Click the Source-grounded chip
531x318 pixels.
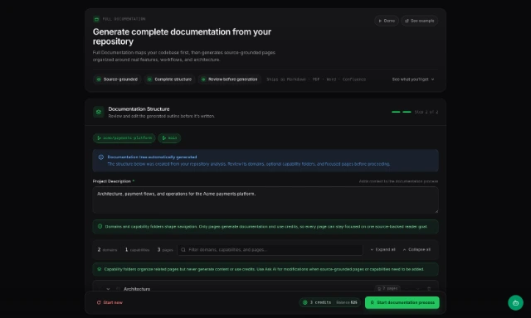117,79
